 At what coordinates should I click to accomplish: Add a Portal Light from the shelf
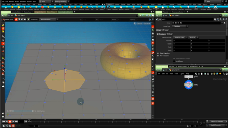181,8
